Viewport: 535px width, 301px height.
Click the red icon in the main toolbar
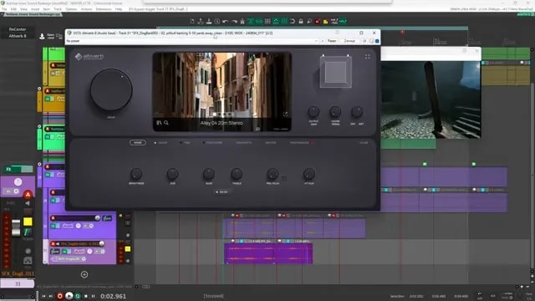point(318,21)
